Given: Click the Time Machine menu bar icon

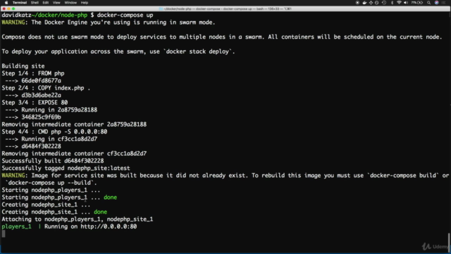Looking at the screenshot, I should pos(384,3).
